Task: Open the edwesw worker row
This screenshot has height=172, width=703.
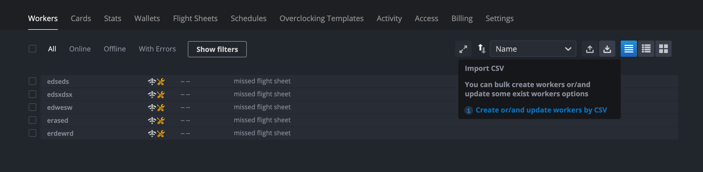Action: pos(60,108)
